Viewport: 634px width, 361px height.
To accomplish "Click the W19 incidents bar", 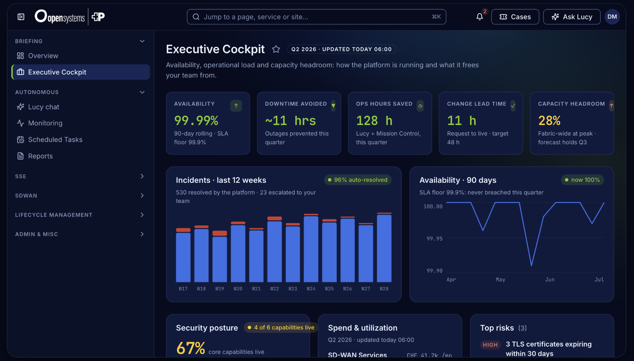I will click(x=220, y=256).
